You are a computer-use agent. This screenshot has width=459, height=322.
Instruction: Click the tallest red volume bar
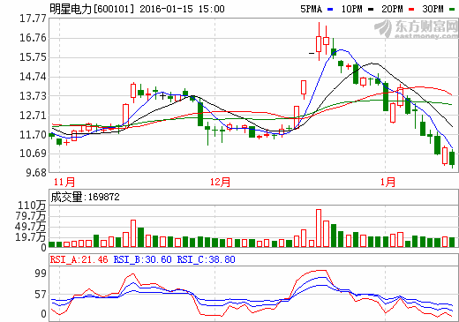point(319,228)
